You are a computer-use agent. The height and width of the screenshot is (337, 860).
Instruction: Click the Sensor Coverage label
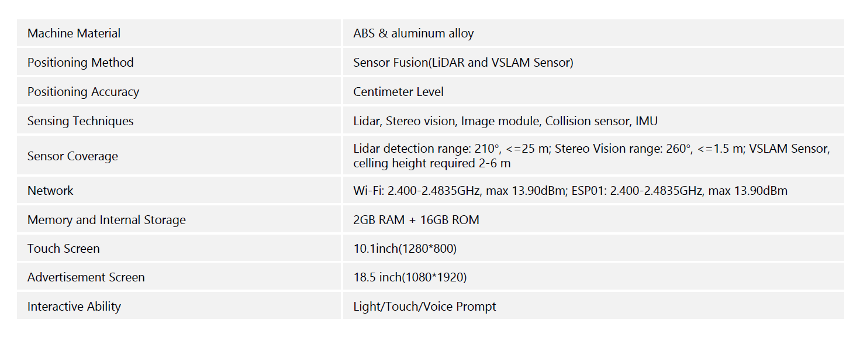coord(72,156)
